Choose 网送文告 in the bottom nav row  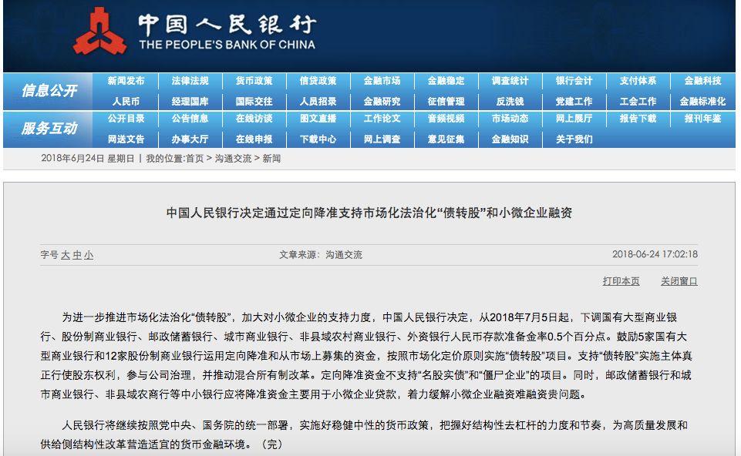coord(126,139)
